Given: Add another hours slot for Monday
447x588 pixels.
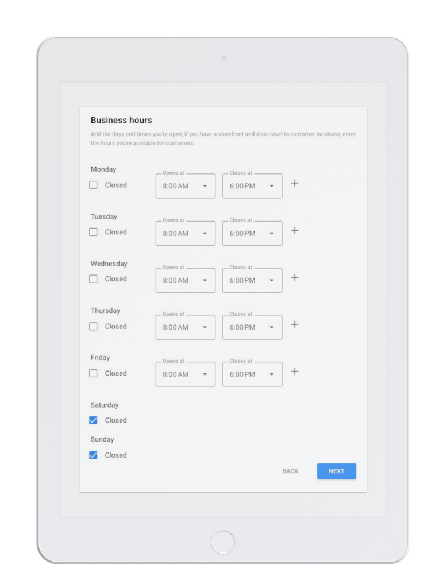Looking at the screenshot, I should pyautogui.click(x=295, y=183).
